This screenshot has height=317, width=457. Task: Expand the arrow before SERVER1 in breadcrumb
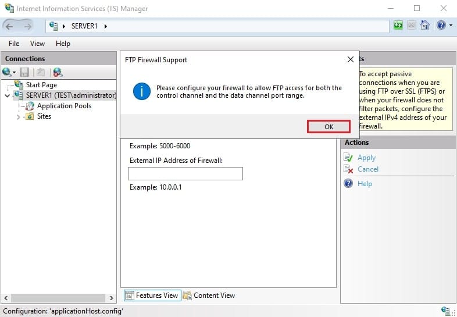(64, 26)
